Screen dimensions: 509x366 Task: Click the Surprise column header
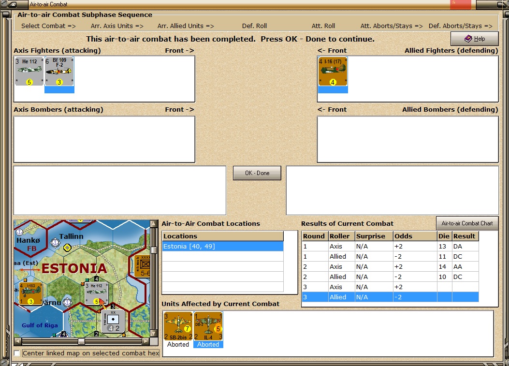tap(374, 236)
